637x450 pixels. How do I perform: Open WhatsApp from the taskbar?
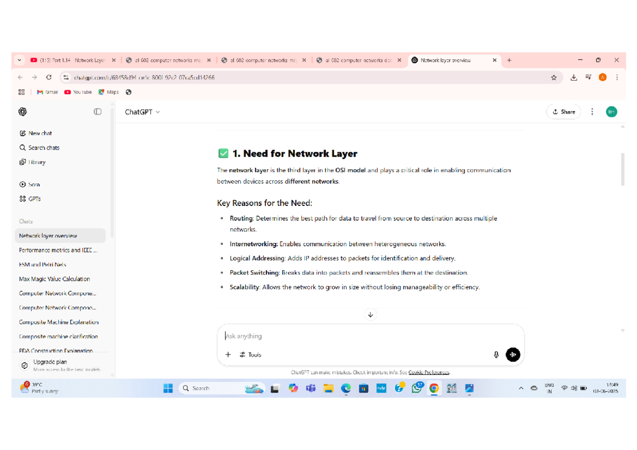click(x=417, y=388)
